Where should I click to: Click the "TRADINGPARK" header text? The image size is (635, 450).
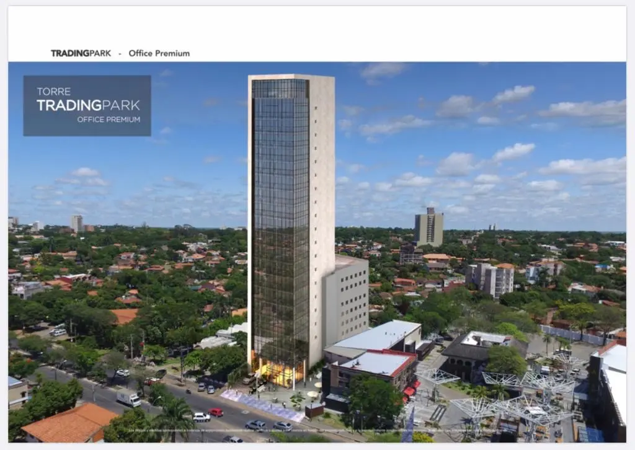[x=81, y=53]
